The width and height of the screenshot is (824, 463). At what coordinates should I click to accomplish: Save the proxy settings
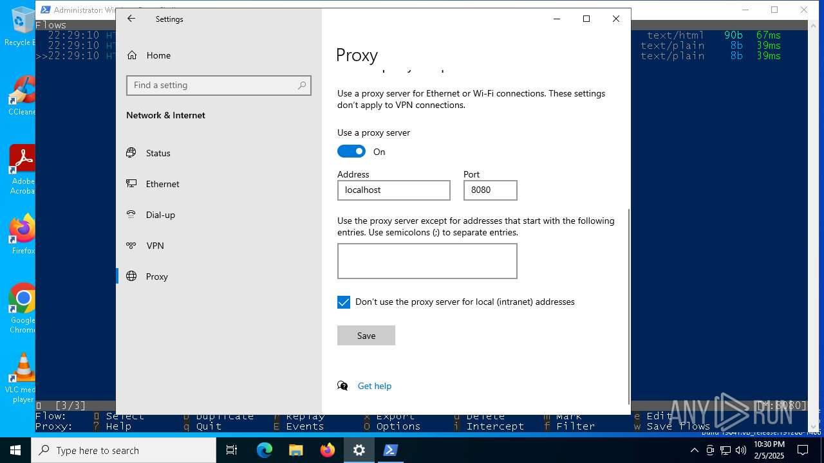pos(366,336)
